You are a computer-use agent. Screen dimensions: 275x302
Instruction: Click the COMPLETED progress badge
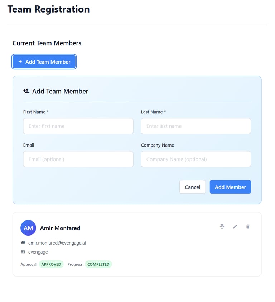[x=98, y=264]
